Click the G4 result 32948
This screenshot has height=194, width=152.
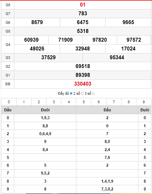coord(82,49)
